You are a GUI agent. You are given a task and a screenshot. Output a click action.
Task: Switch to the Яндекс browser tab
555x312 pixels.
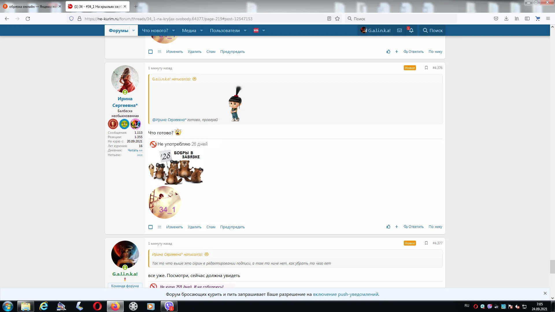(30, 6)
